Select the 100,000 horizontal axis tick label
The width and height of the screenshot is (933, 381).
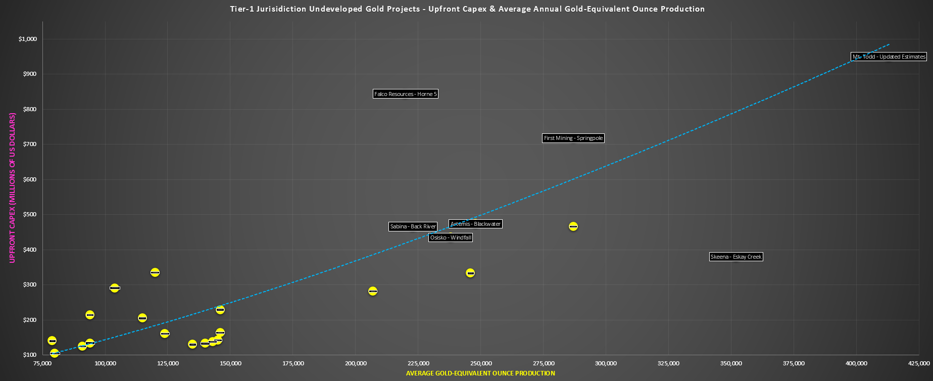(106, 363)
